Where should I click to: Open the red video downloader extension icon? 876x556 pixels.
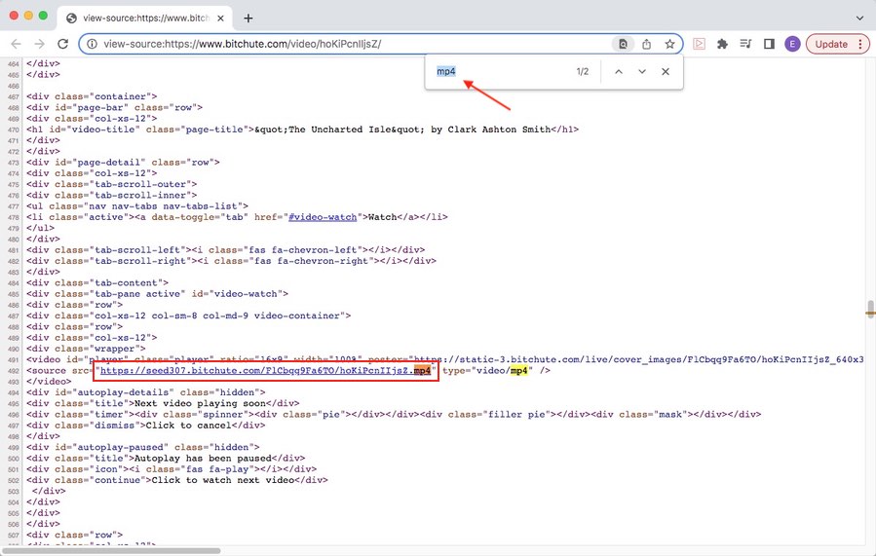pos(699,44)
